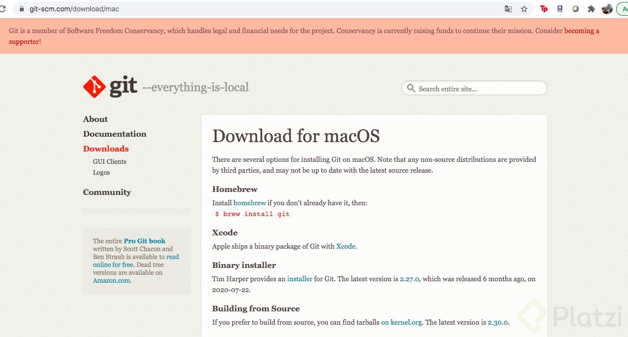The height and width of the screenshot is (337, 628).
Task: Click the magnifier icon in site search
Action: (x=411, y=88)
